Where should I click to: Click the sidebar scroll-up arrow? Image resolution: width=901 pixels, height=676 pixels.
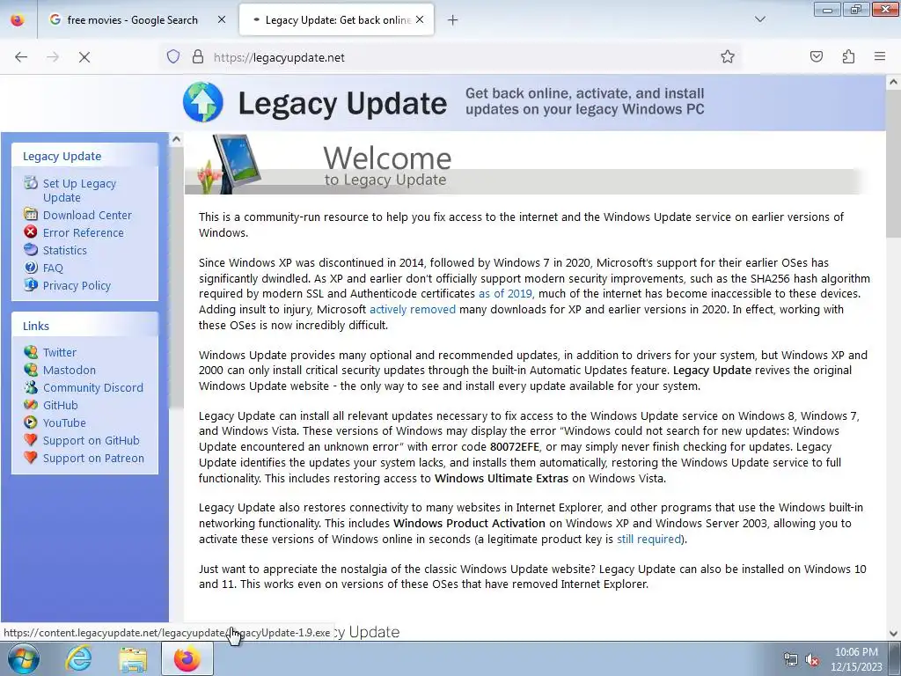[176, 139]
